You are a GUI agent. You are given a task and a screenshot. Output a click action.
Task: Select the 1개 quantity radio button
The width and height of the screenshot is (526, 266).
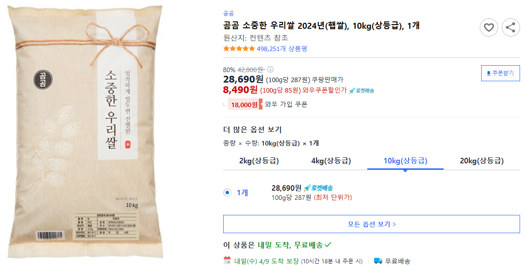pyautogui.click(x=227, y=193)
